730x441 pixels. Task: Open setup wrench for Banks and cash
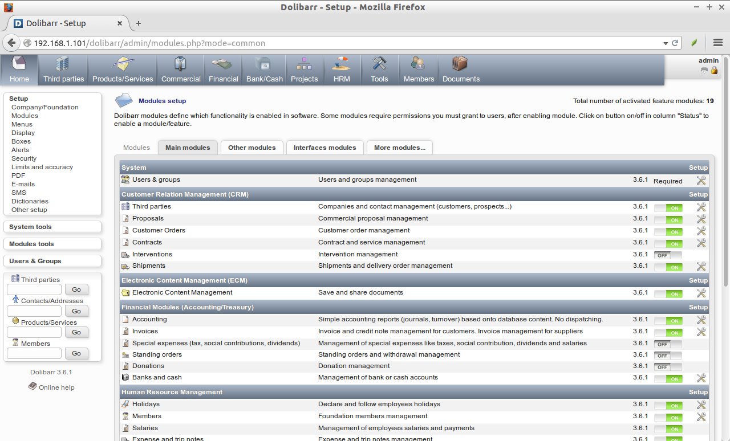(701, 378)
